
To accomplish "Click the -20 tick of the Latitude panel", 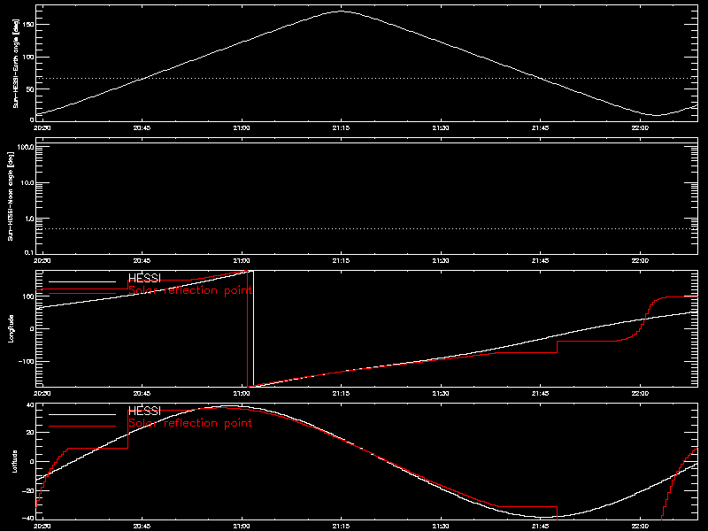I will tap(27, 491).
